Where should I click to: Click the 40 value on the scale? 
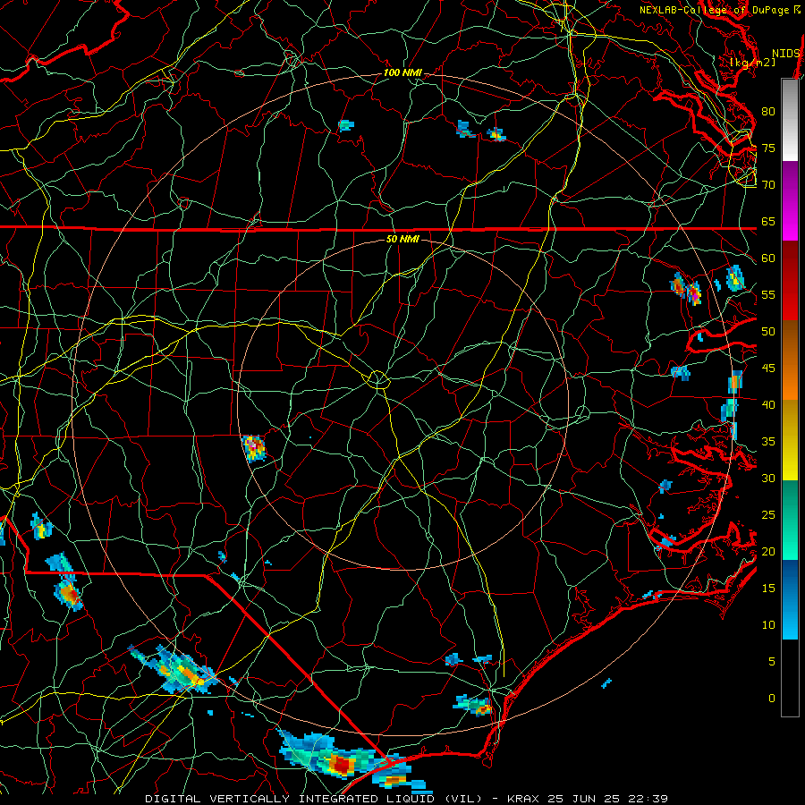[768, 404]
